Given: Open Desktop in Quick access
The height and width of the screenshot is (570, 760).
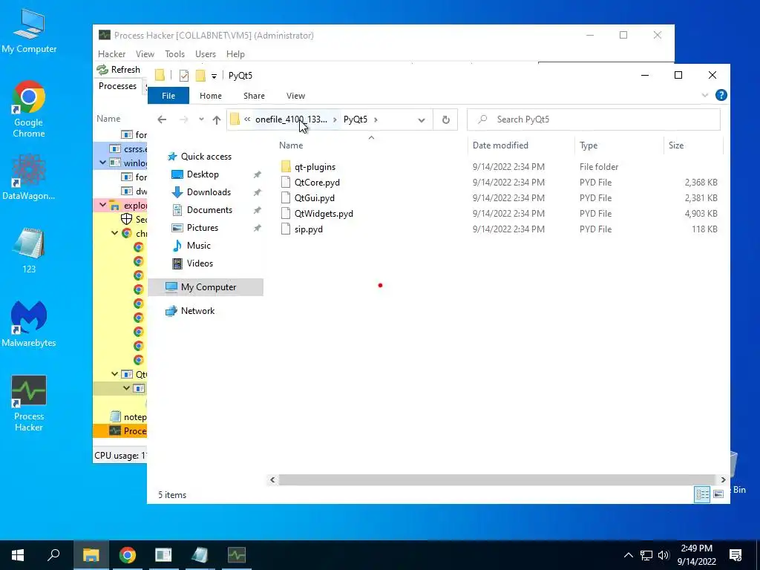Looking at the screenshot, I should (203, 174).
